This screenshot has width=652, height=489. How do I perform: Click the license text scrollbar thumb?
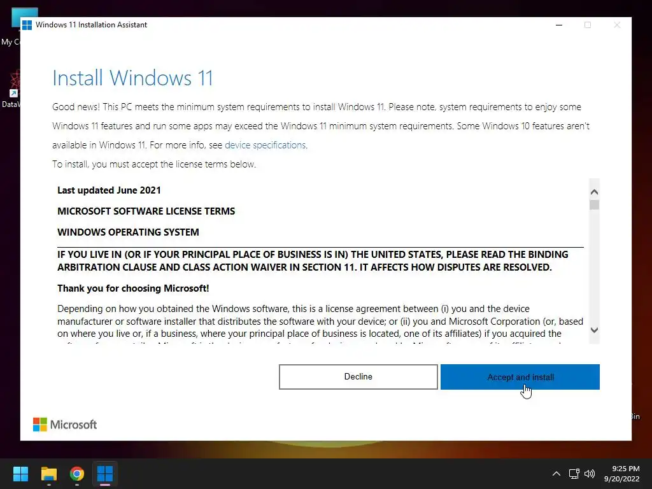coord(594,205)
